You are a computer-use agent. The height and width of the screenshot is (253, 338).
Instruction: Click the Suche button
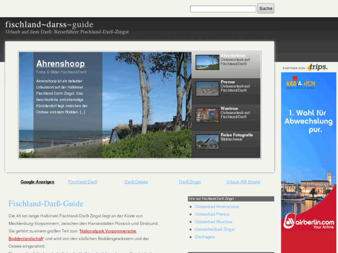265,8
